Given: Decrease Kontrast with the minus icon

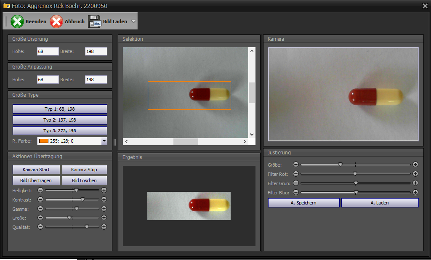Looking at the screenshot, I should point(40,199).
